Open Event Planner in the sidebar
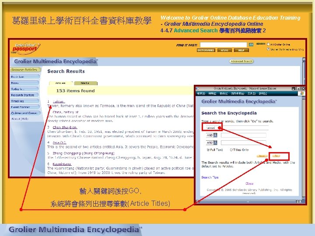 click(x=24, y=107)
